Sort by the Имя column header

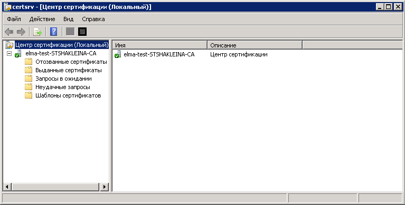(160, 45)
